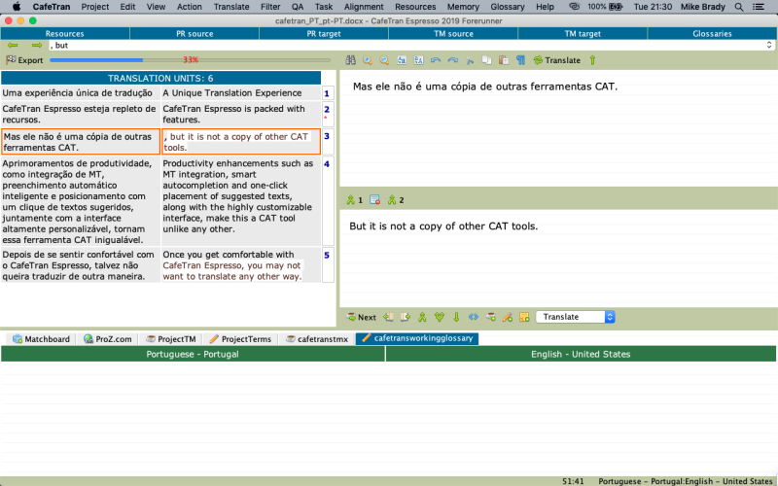
Task: Click the blue redo arrow icon
Action: [452, 60]
